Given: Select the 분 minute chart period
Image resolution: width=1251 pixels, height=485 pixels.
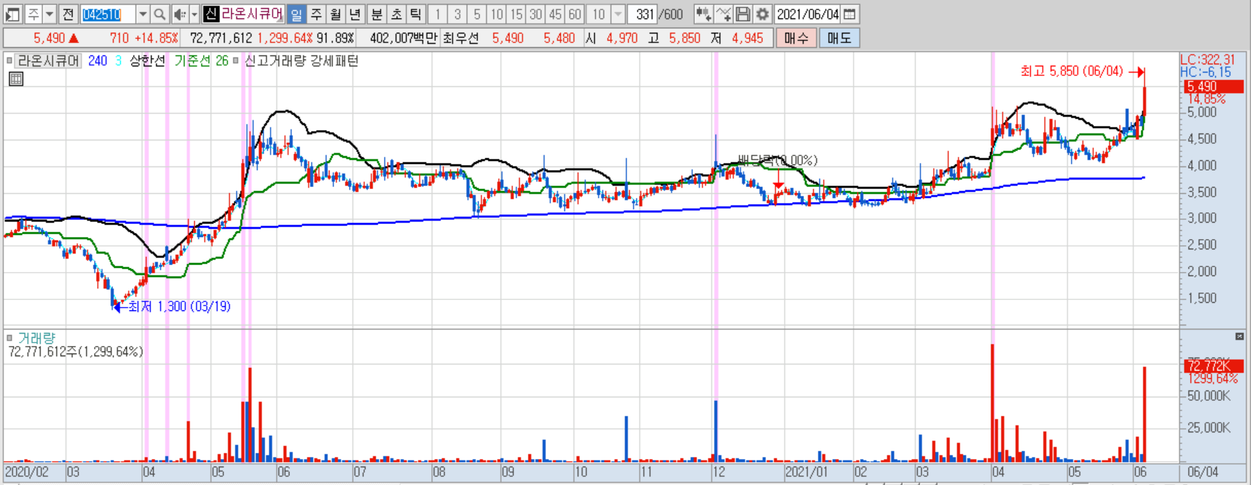Looking at the screenshot, I should click(x=377, y=14).
